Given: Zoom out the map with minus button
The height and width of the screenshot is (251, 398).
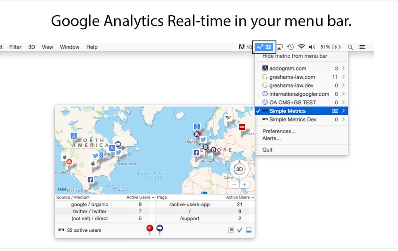Looking at the screenshot, I should coord(234,185).
